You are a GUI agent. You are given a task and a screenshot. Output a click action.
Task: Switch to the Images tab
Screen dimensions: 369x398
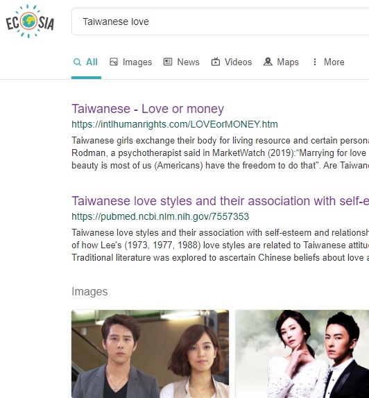coord(131,62)
